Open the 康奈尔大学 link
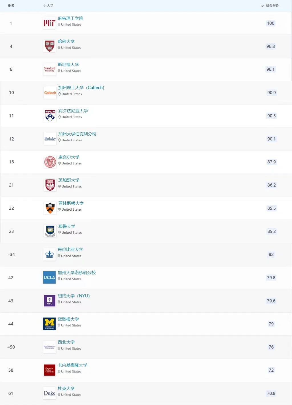The image size is (292, 405). (x=69, y=157)
